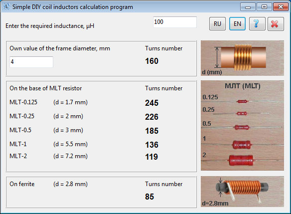Click the "(d = 3 mm)" text
The image size is (291, 214).
click(68, 130)
